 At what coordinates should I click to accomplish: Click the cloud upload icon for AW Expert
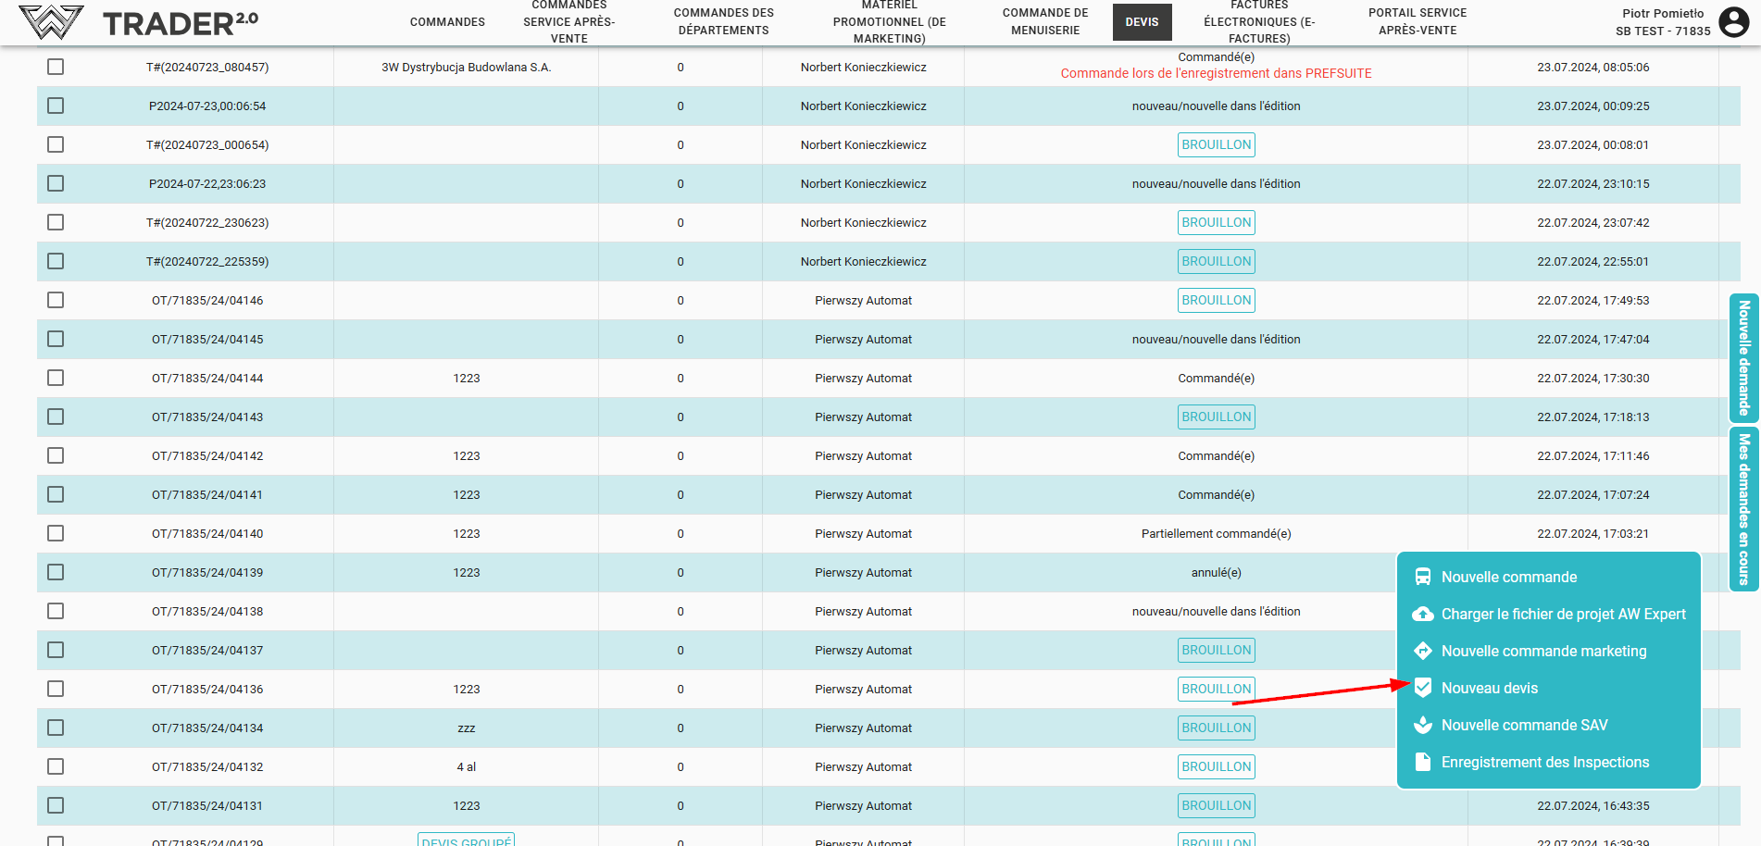point(1423,614)
